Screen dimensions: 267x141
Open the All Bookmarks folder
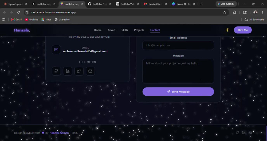click(254, 19)
